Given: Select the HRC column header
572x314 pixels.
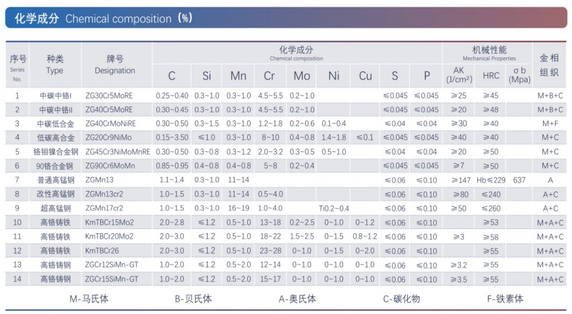Looking at the screenshot, I should point(491,76).
